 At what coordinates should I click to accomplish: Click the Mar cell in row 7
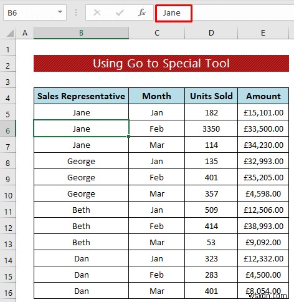click(x=157, y=145)
